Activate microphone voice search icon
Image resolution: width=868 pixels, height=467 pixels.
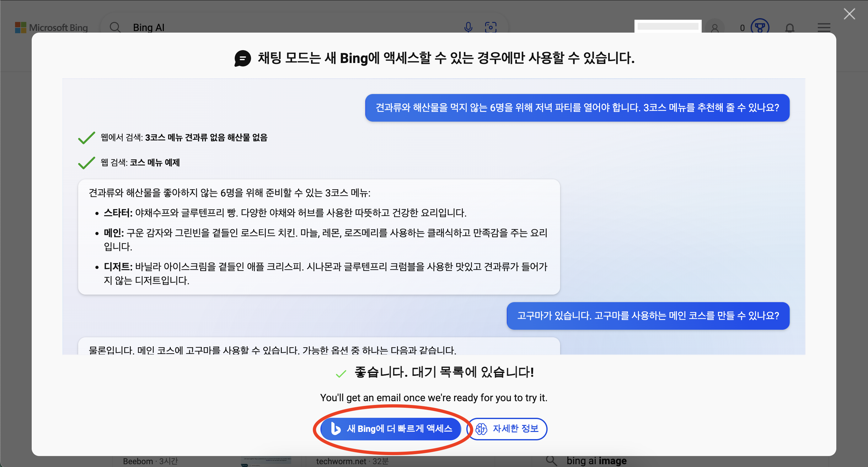point(468,27)
